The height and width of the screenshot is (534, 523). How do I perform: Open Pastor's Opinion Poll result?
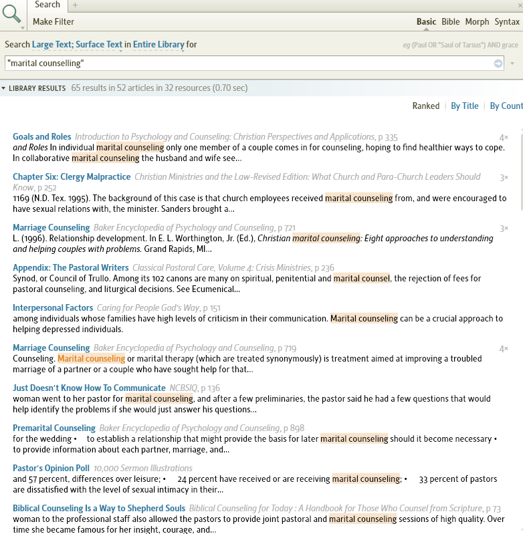[51, 469]
